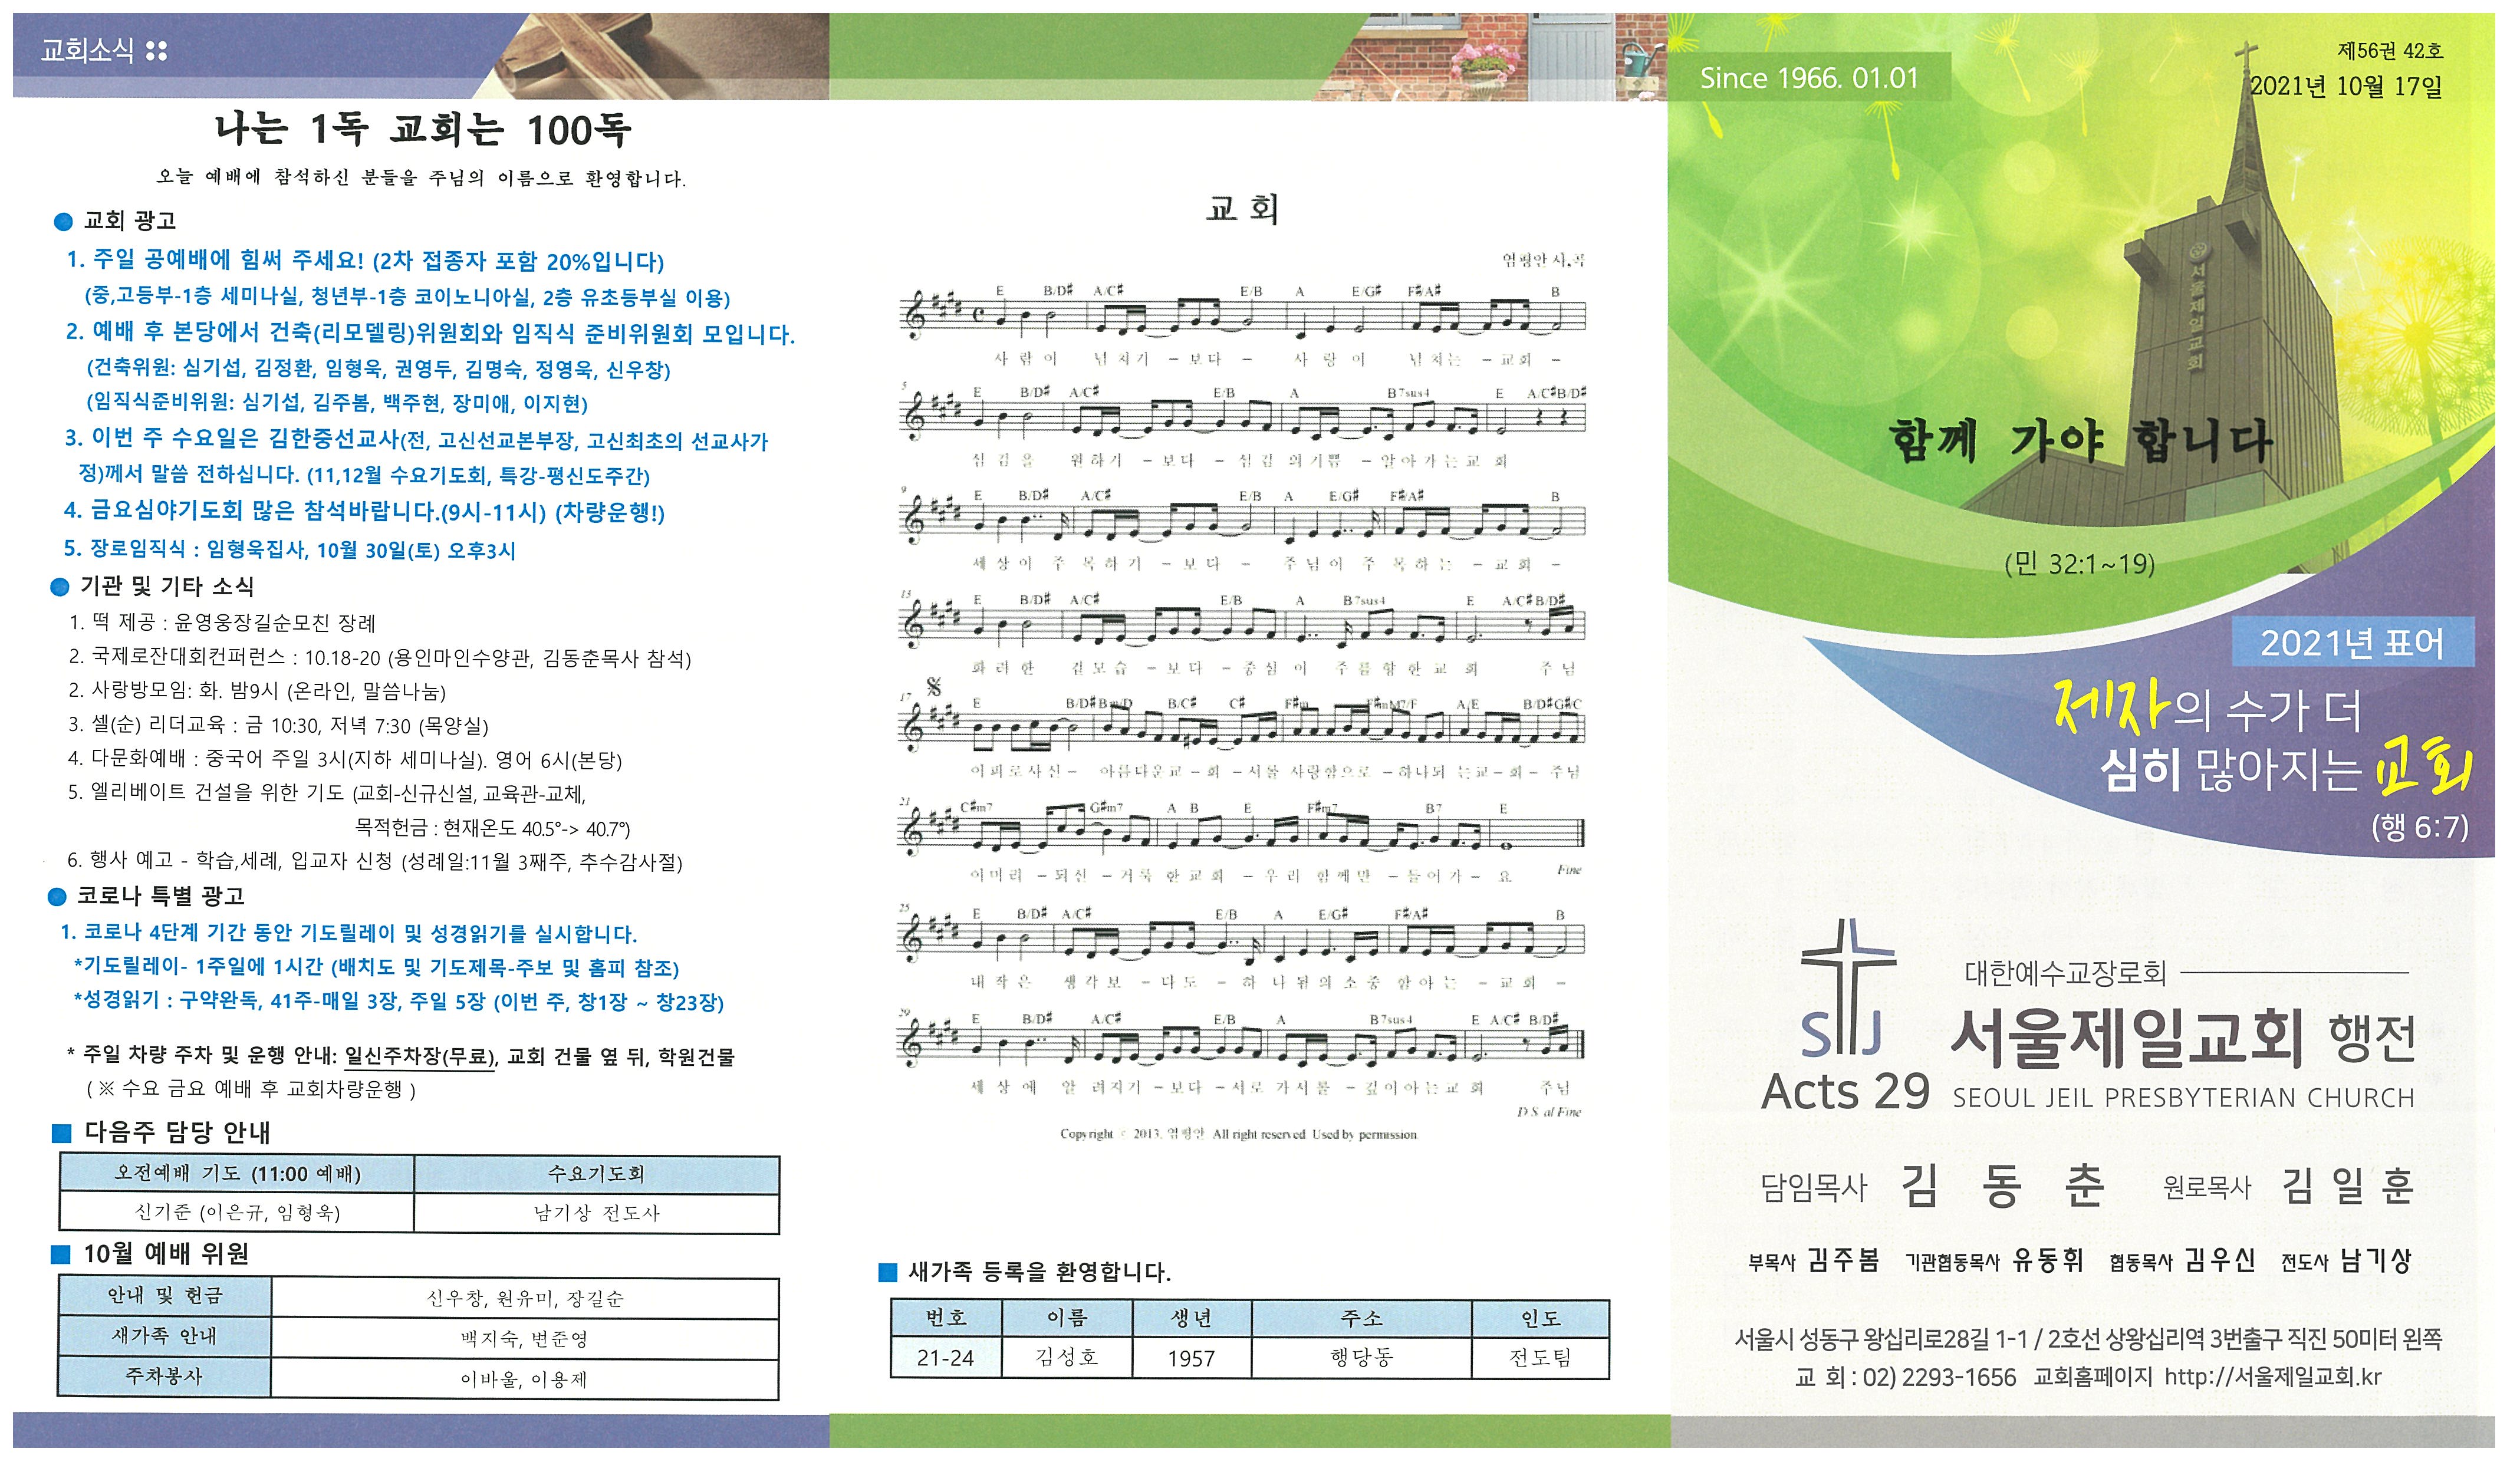Click table header '수요기도회'
Screen dimensions: 2520x1462
coord(597,1174)
